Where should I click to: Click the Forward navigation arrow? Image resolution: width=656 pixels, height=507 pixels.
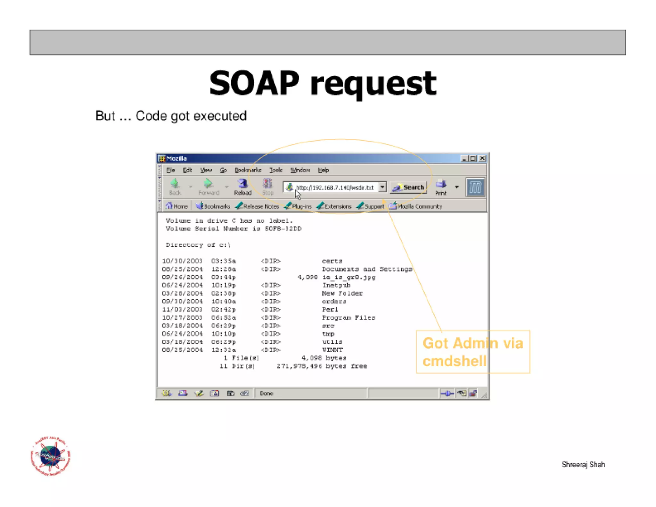209,187
